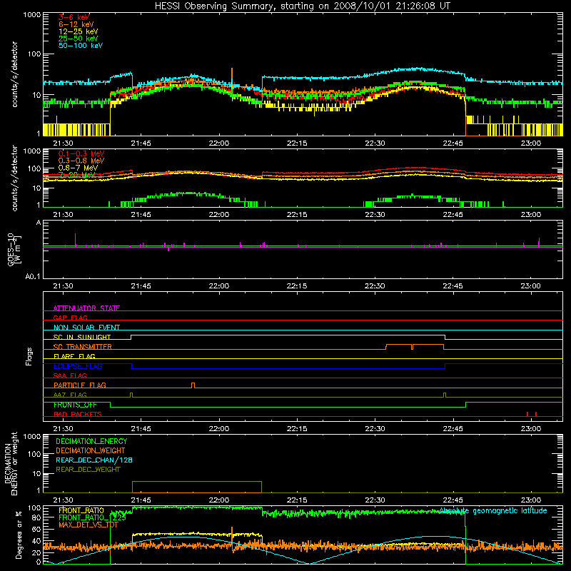Click the Degrees or % axis title
The width and height of the screenshot is (571, 571).
click(19, 535)
